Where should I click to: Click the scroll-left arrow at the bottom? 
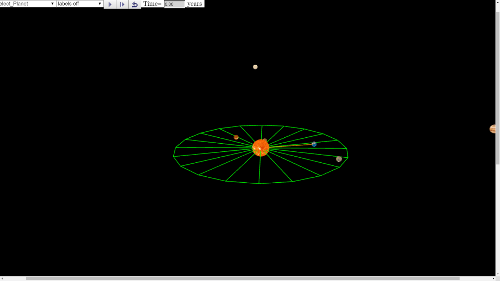tap(2, 279)
